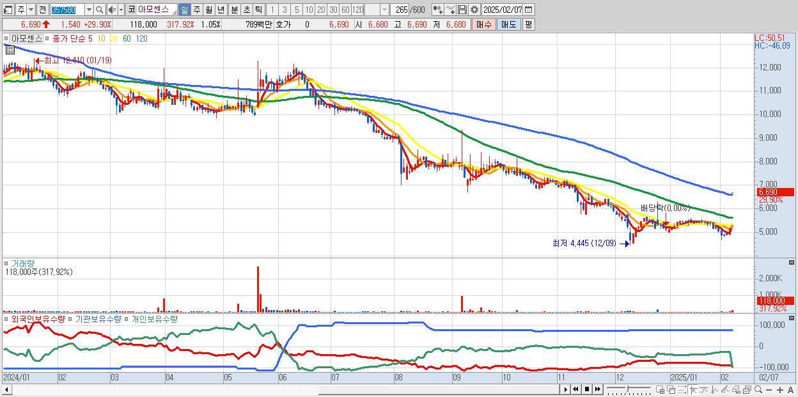The image size is (798, 397).
Task: Click the trend line tool icon at bottom
Action: [x=704, y=390]
